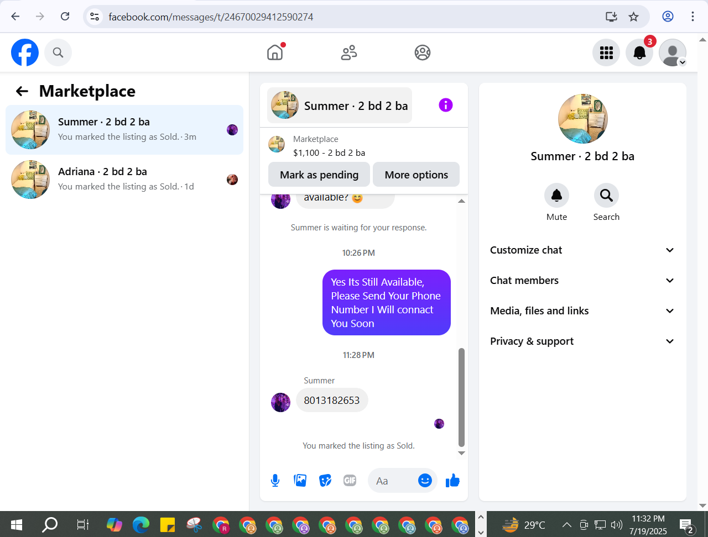Open Marketplace listing $1,100 - 2 bd 2 ba
This screenshot has width=708, height=537.
click(x=329, y=152)
